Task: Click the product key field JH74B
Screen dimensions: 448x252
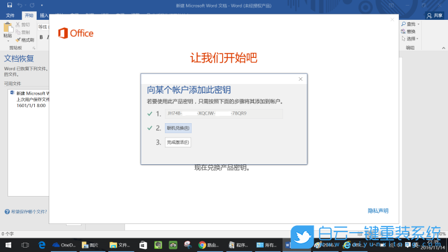Action: [224, 113]
